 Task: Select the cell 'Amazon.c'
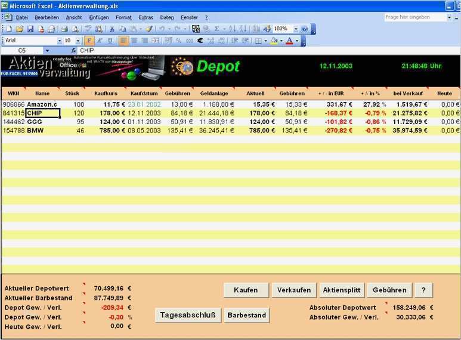pos(43,104)
